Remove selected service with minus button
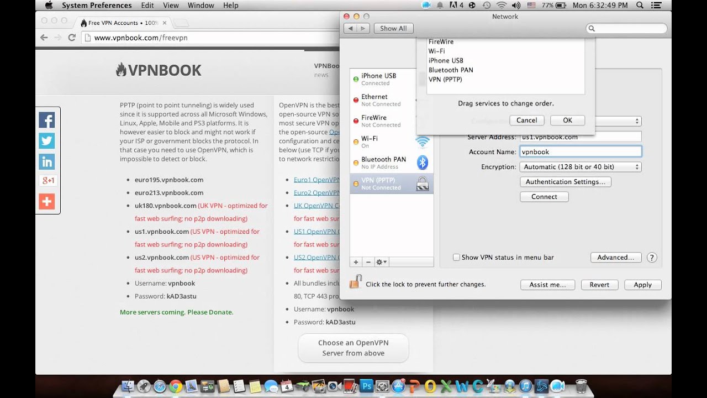The height and width of the screenshot is (398, 707). (368, 262)
